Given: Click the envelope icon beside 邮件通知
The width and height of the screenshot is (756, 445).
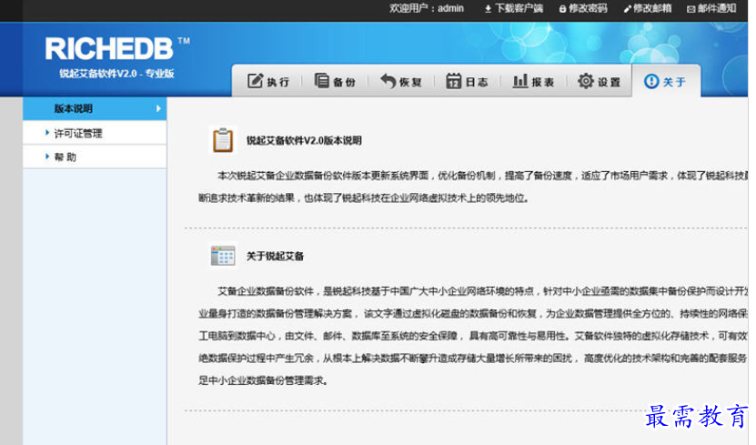Looking at the screenshot, I should click(690, 9).
